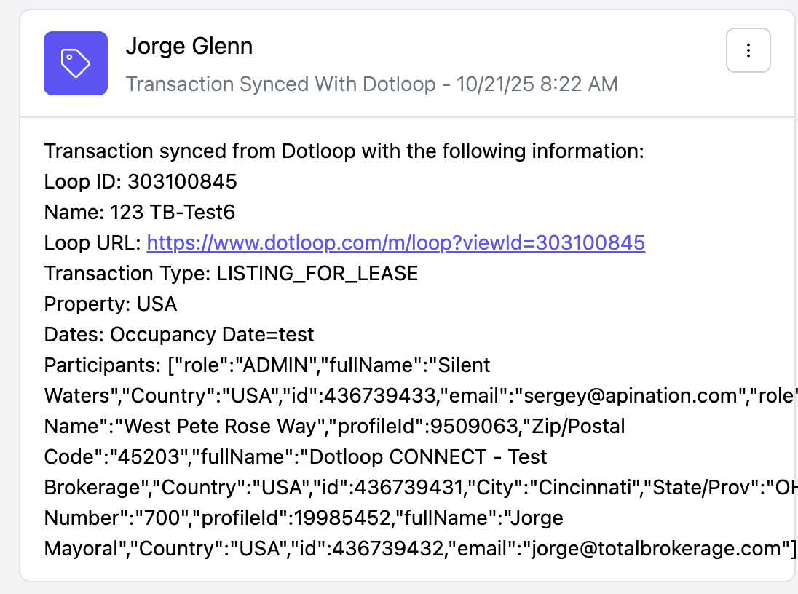
Task: Click the line containing sergey@apination.com
Action: (x=420, y=395)
